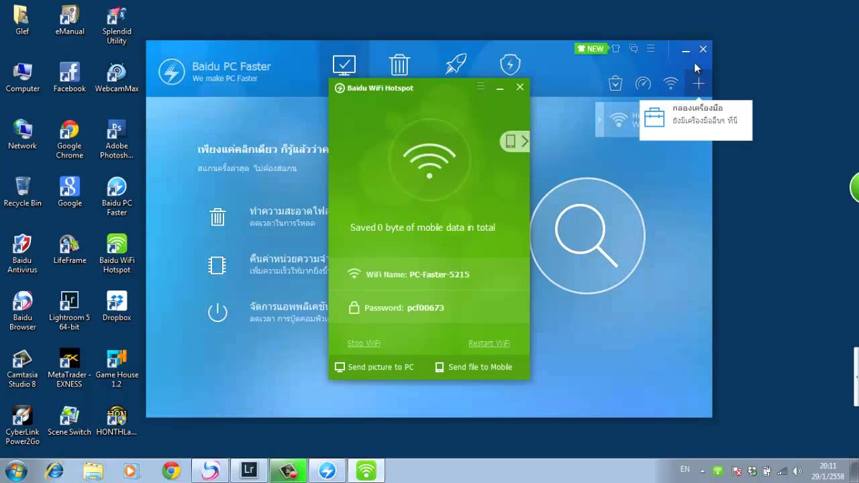Screen dimensions: 859x483
Task: Expand the mobile device side panel arrow
Action: pyautogui.click(x=515, y=141)
